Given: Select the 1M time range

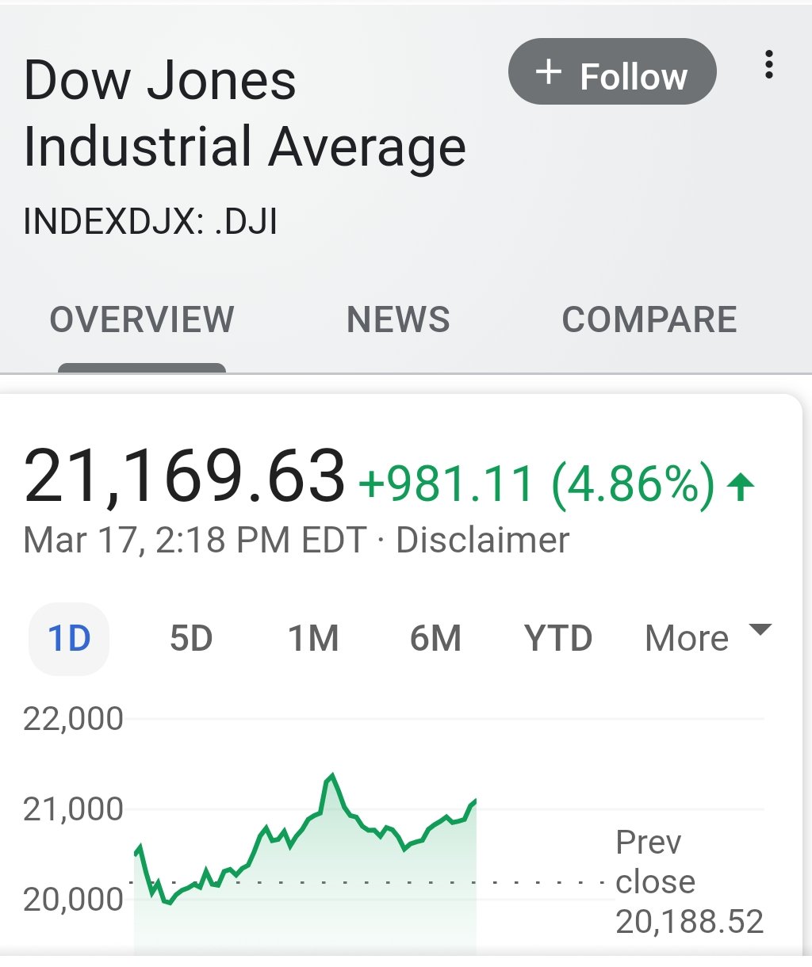Looking at the screenshot, I should tap(313, 638).
